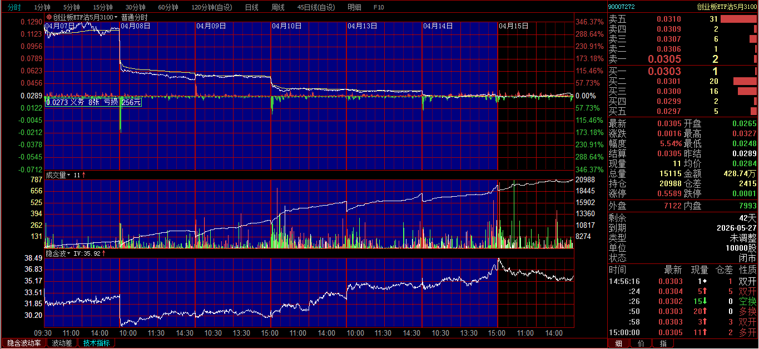Expand the 隐含波 indicator dropdown

69,253
